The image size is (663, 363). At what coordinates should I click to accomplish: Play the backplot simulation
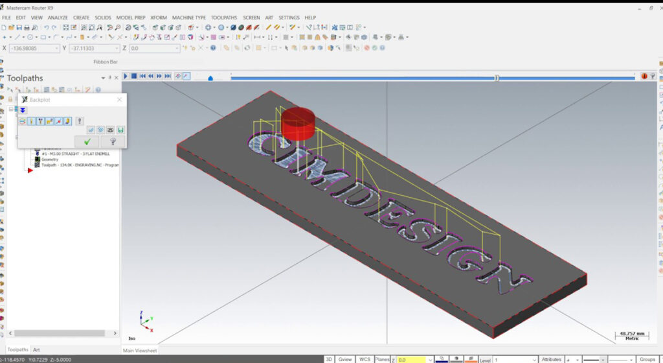point(126,76)
